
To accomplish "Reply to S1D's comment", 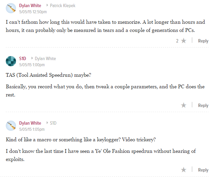I will point(203,106).
